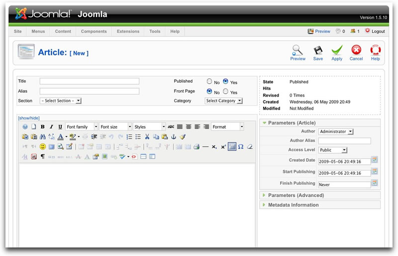Click the Print icon in editor toolbar

coord(197,147)
